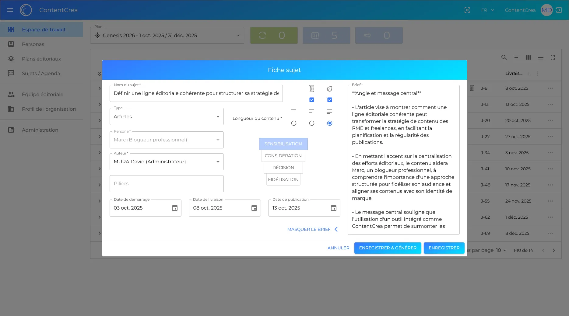Open calendar picker for Date de démarrage
Screen dimensions: 569x316
tap(174, 208)
